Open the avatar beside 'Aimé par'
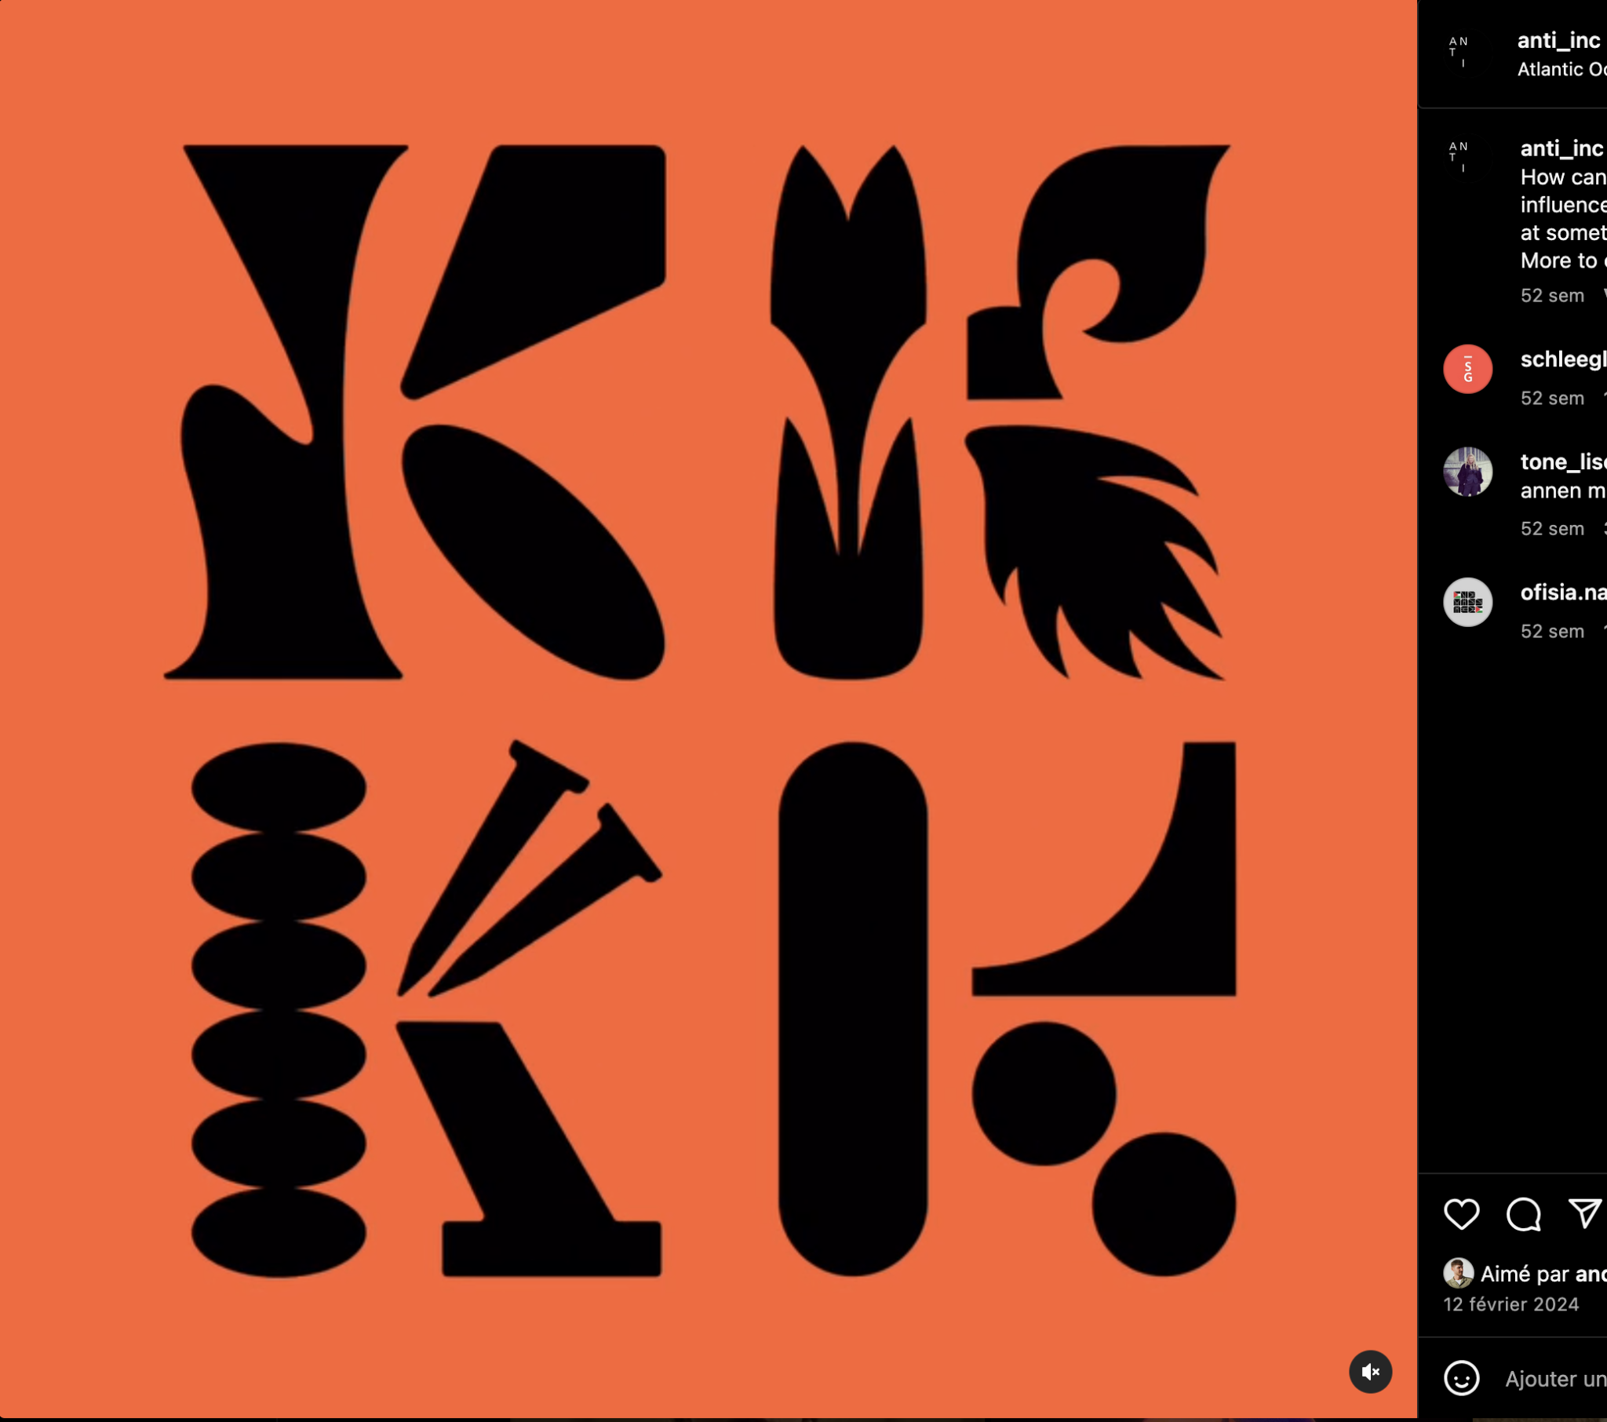Image resolution: width=1607 pixels, height=1422 pixels. coord(1458,1274)
